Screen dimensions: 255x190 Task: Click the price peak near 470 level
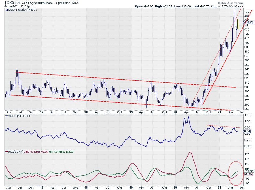click(x=234, y=11)
